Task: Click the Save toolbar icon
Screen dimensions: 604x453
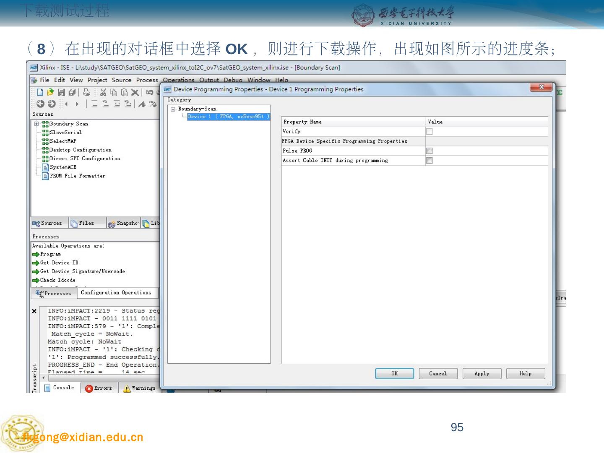Action: click(61, 92)
